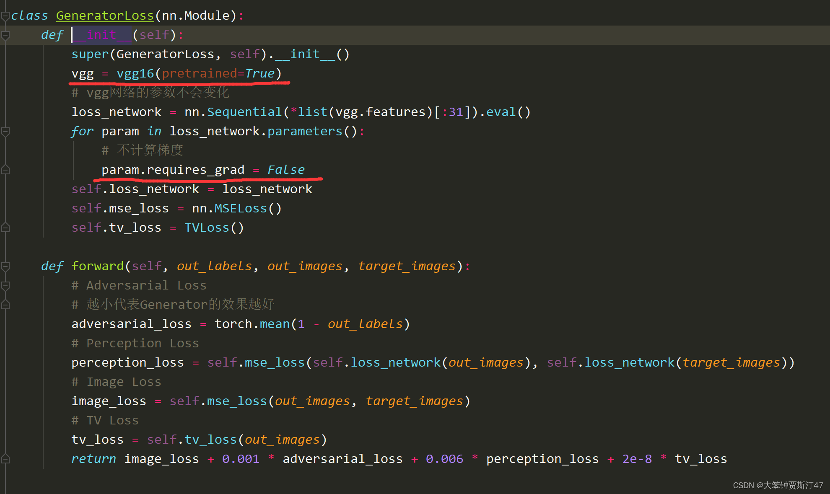Click torch.mean call

click(x=252, y=324)
